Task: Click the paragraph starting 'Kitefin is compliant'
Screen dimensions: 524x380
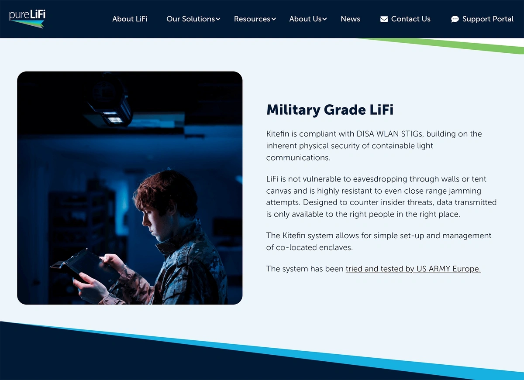Action: coord(374,146)
